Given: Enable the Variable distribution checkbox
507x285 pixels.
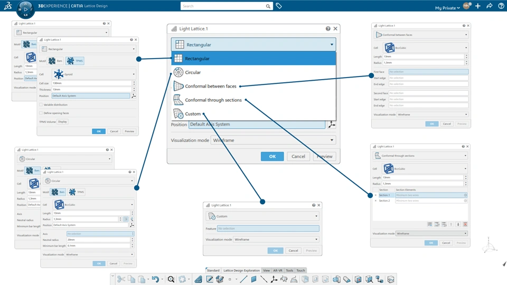Looking at the screenshot, I should [41, 104].
